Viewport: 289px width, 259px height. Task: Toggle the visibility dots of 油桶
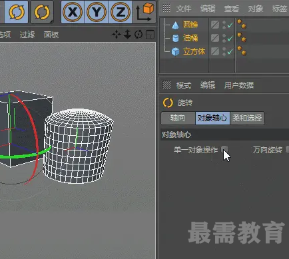[224, 38]
